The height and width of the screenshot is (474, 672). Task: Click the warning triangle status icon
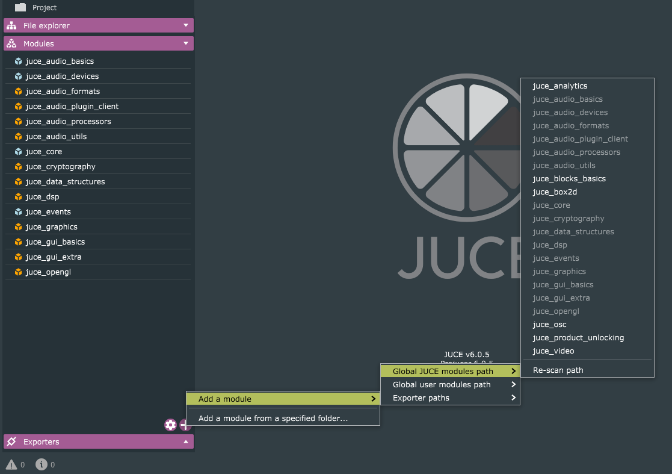[x=11, y=464]
